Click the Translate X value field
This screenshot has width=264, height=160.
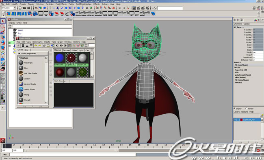click(x=258, y=30)
